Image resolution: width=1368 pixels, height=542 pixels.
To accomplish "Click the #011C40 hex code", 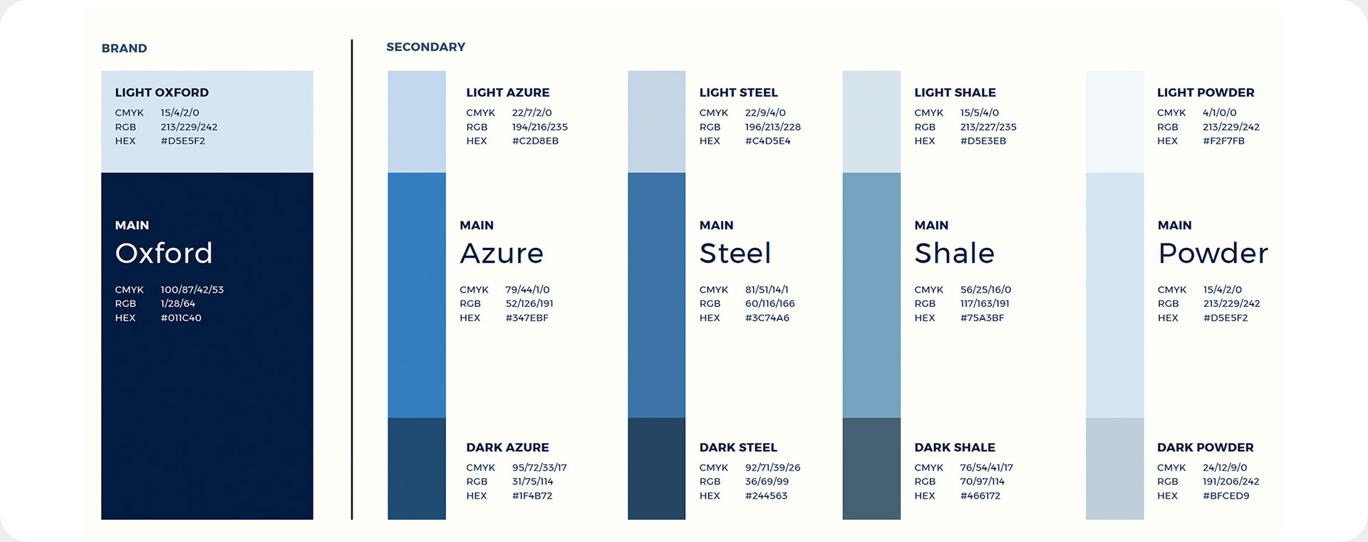I will pos(181,318).
